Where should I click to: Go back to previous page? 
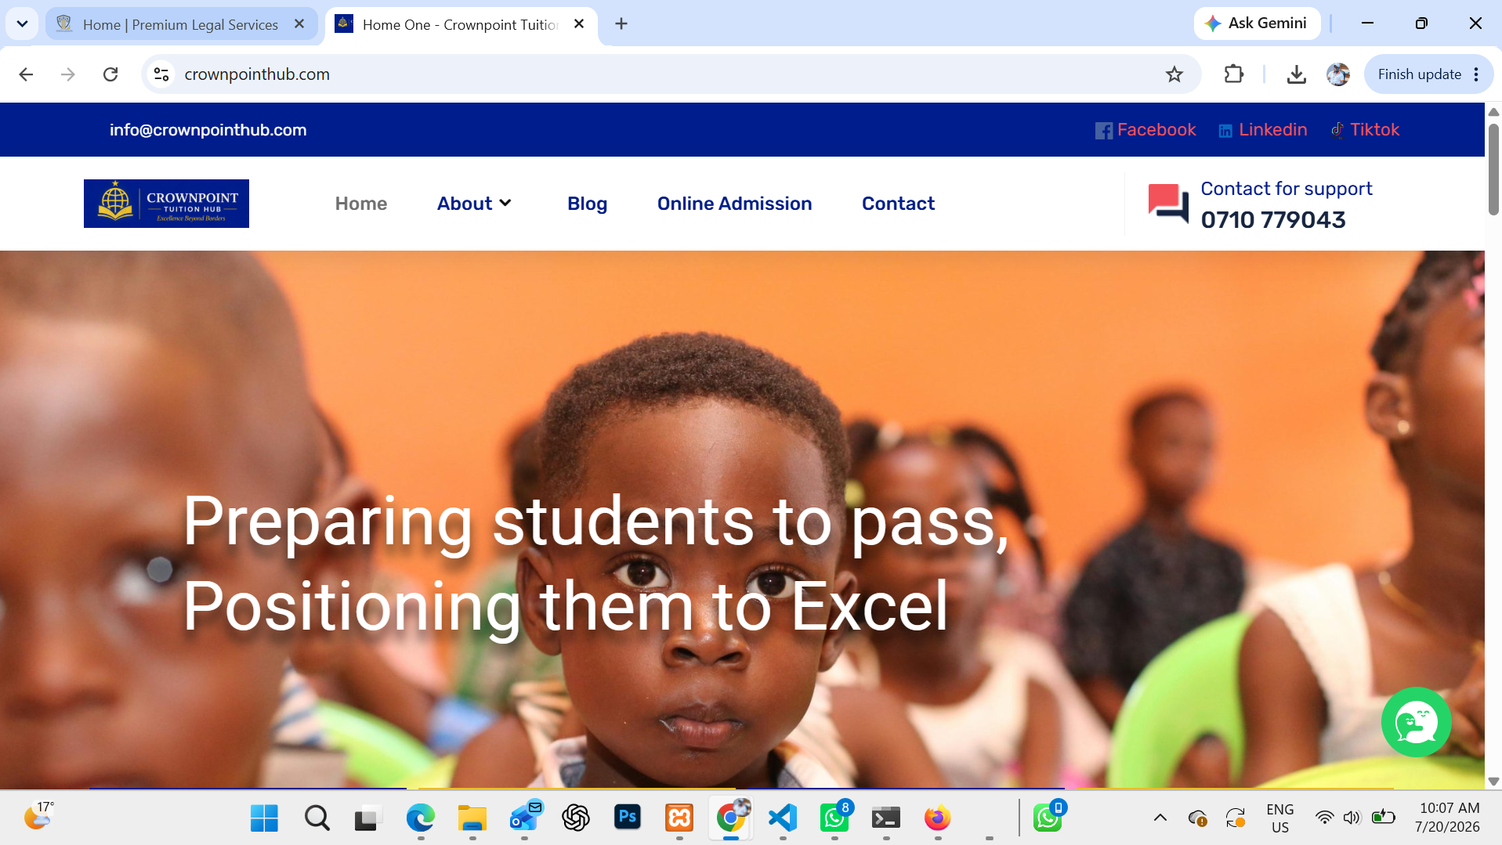coord(26,74)
